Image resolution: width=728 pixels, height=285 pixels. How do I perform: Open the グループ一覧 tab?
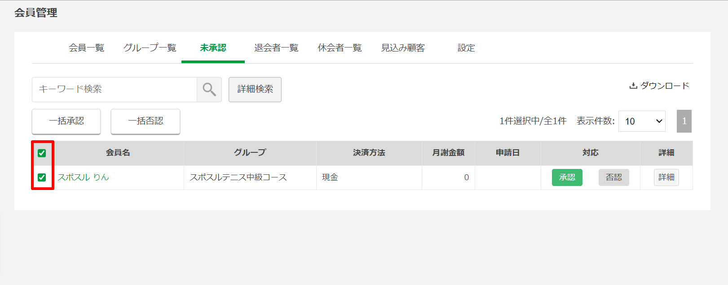pos(150,48)
